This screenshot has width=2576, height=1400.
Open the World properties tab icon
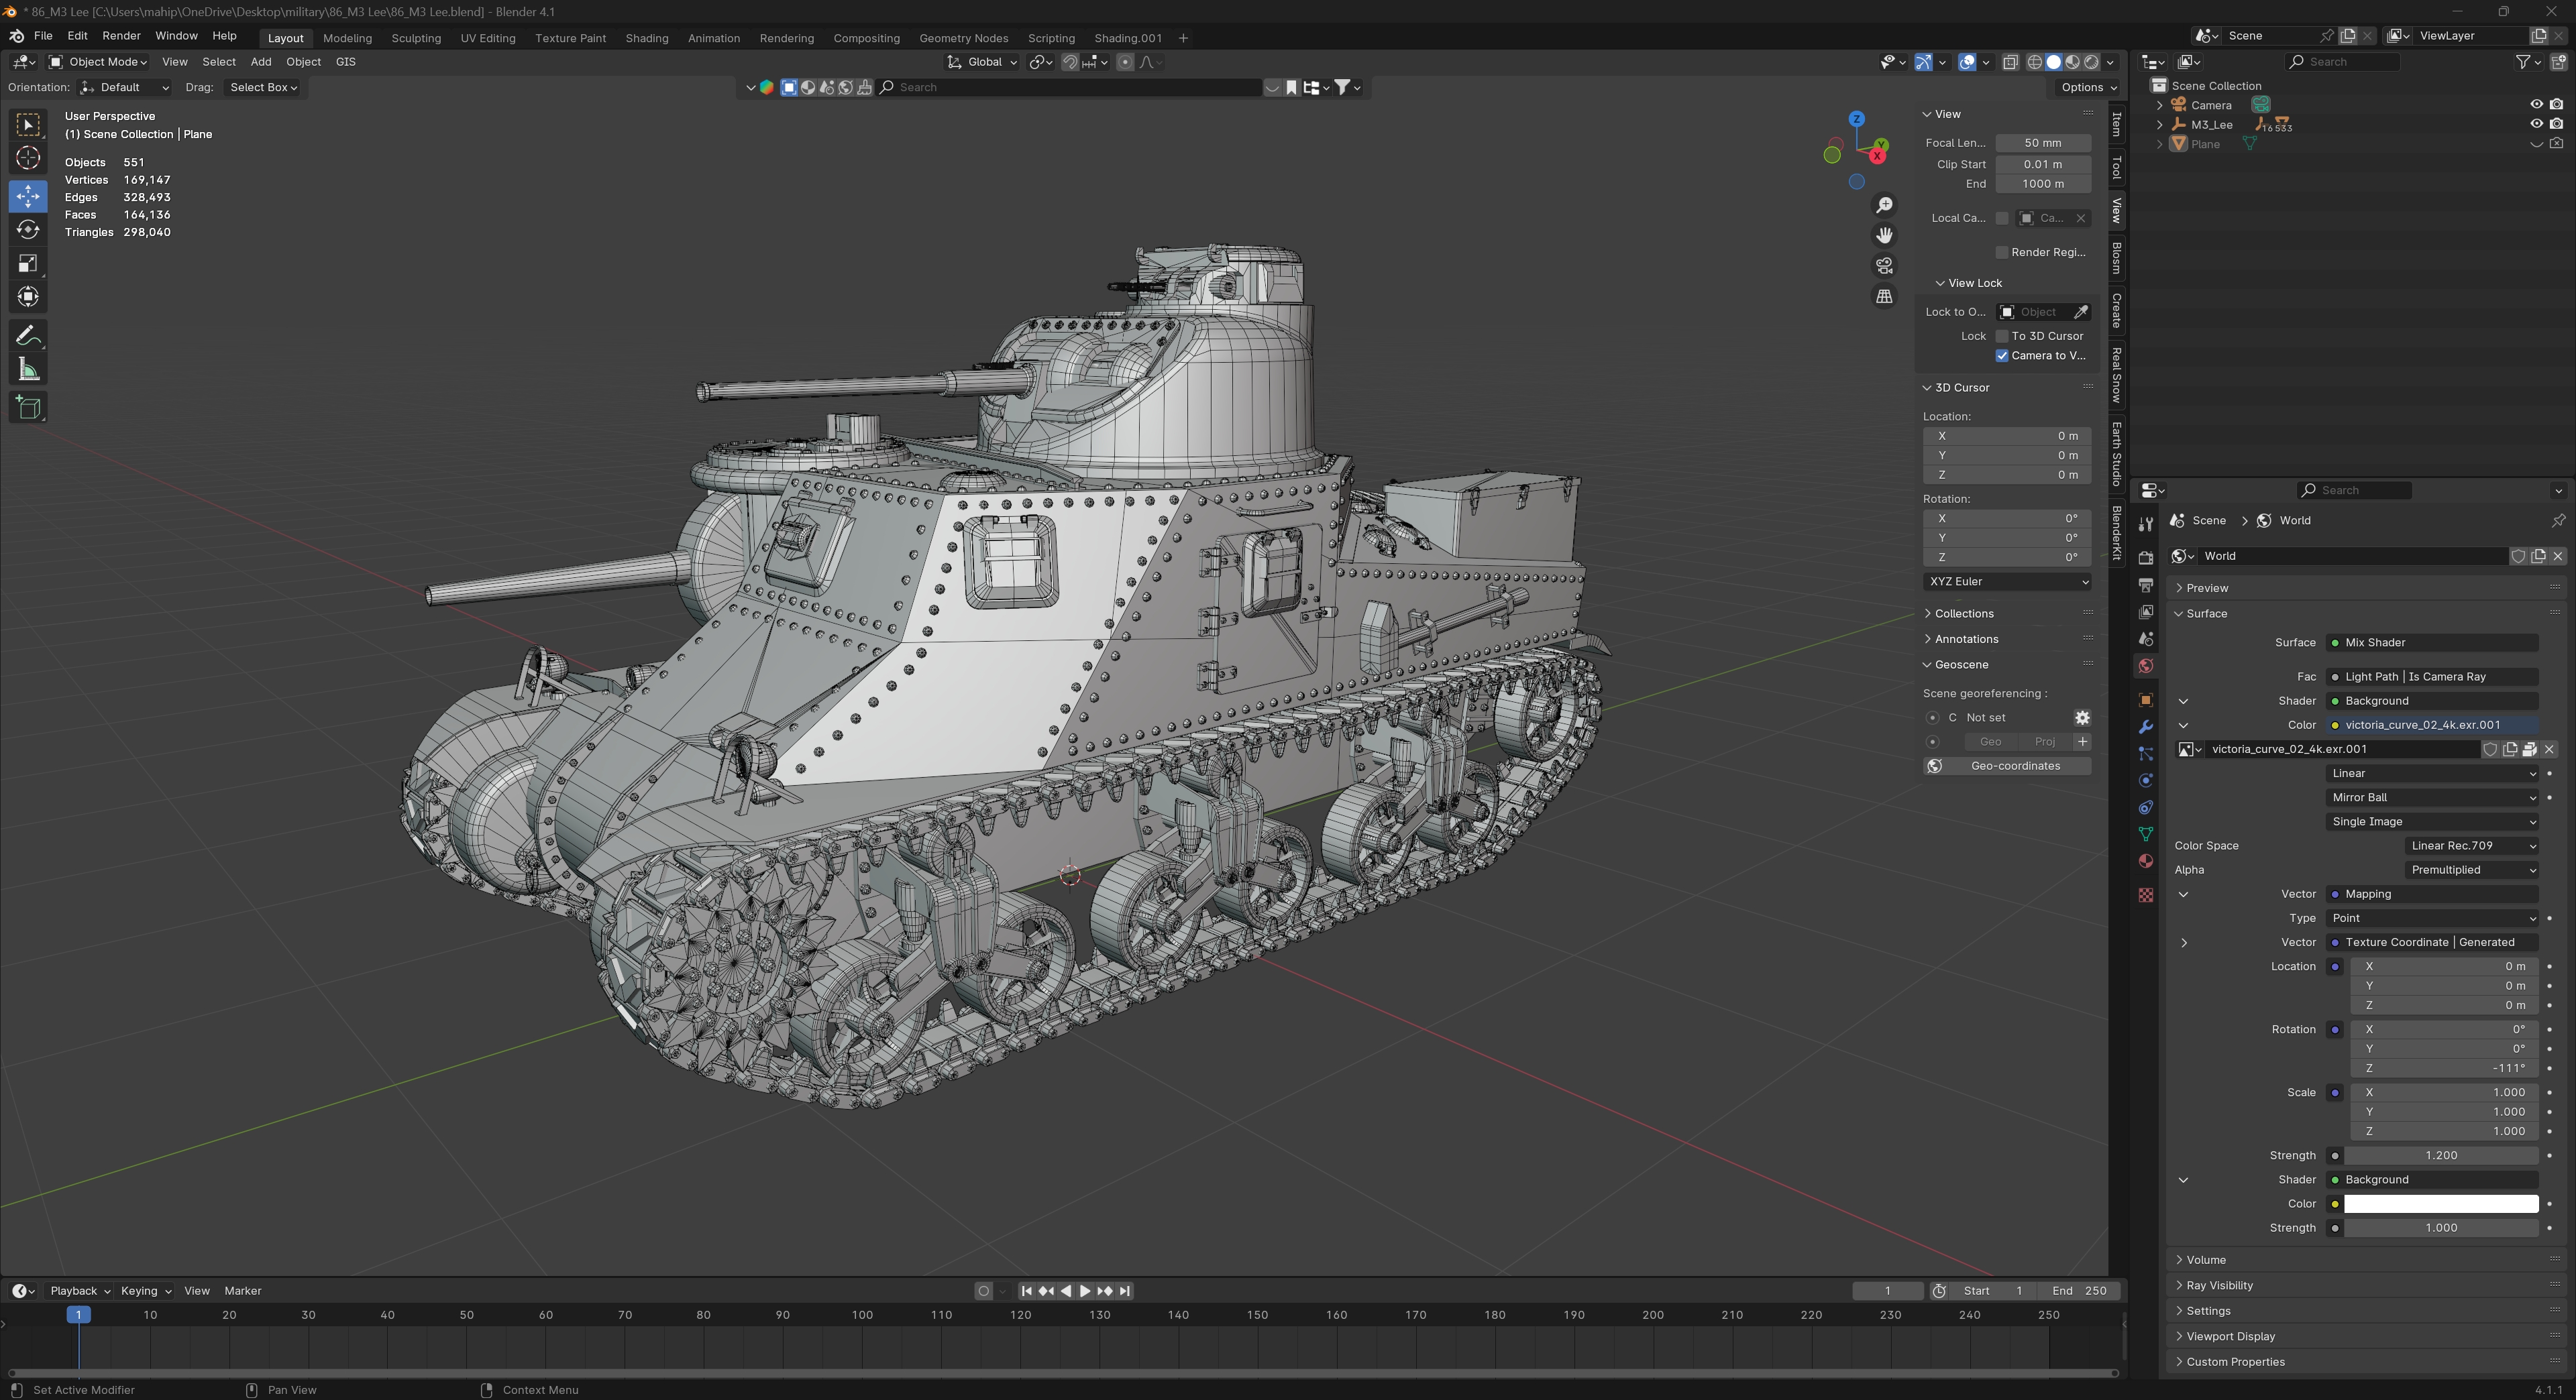(x=2145, y=666)
